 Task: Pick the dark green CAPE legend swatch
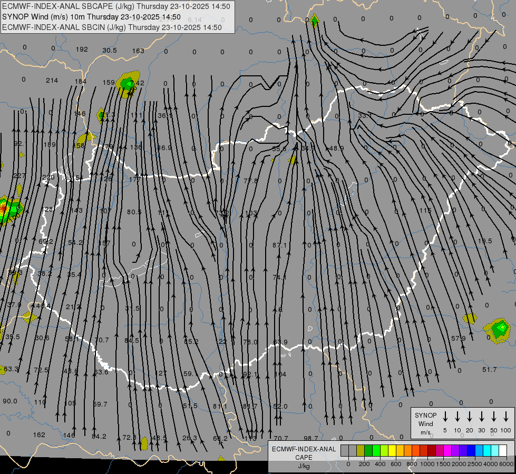(368, 451)
